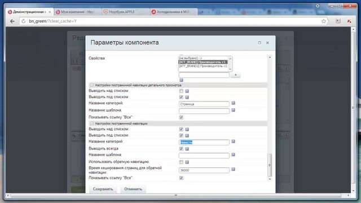
Task: Go back with the browser back arrow
Action: (12, 21)
